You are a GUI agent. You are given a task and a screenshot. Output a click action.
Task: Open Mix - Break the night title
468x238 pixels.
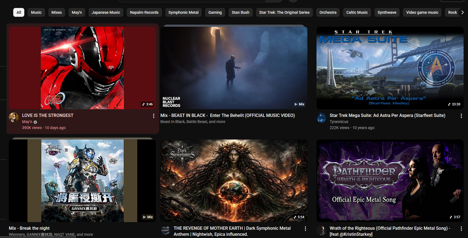[29, 228]
